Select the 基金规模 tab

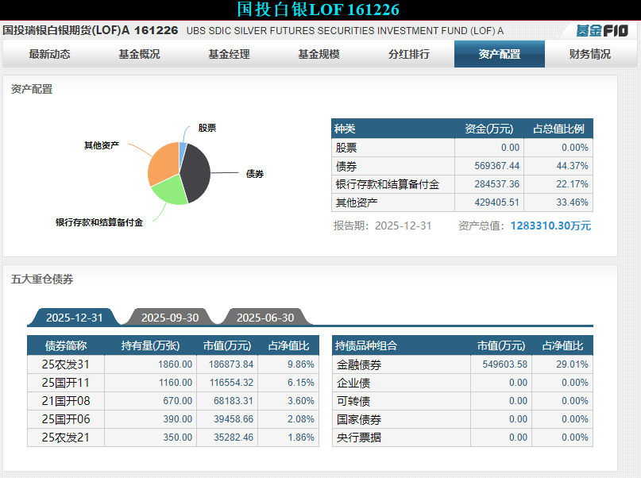tap(319, 54)
